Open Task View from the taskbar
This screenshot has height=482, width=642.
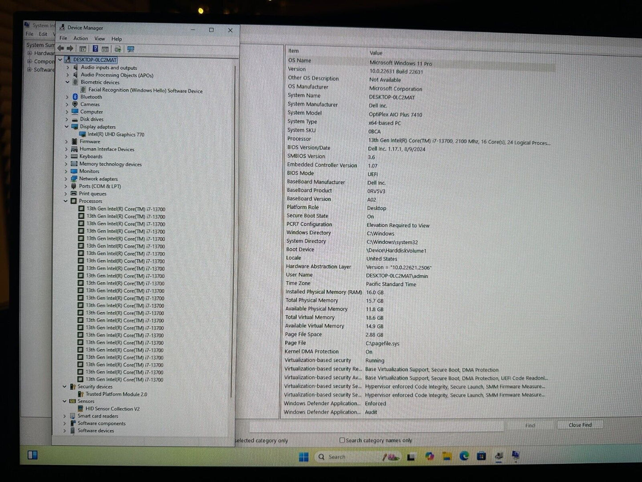tap(411, 457)
